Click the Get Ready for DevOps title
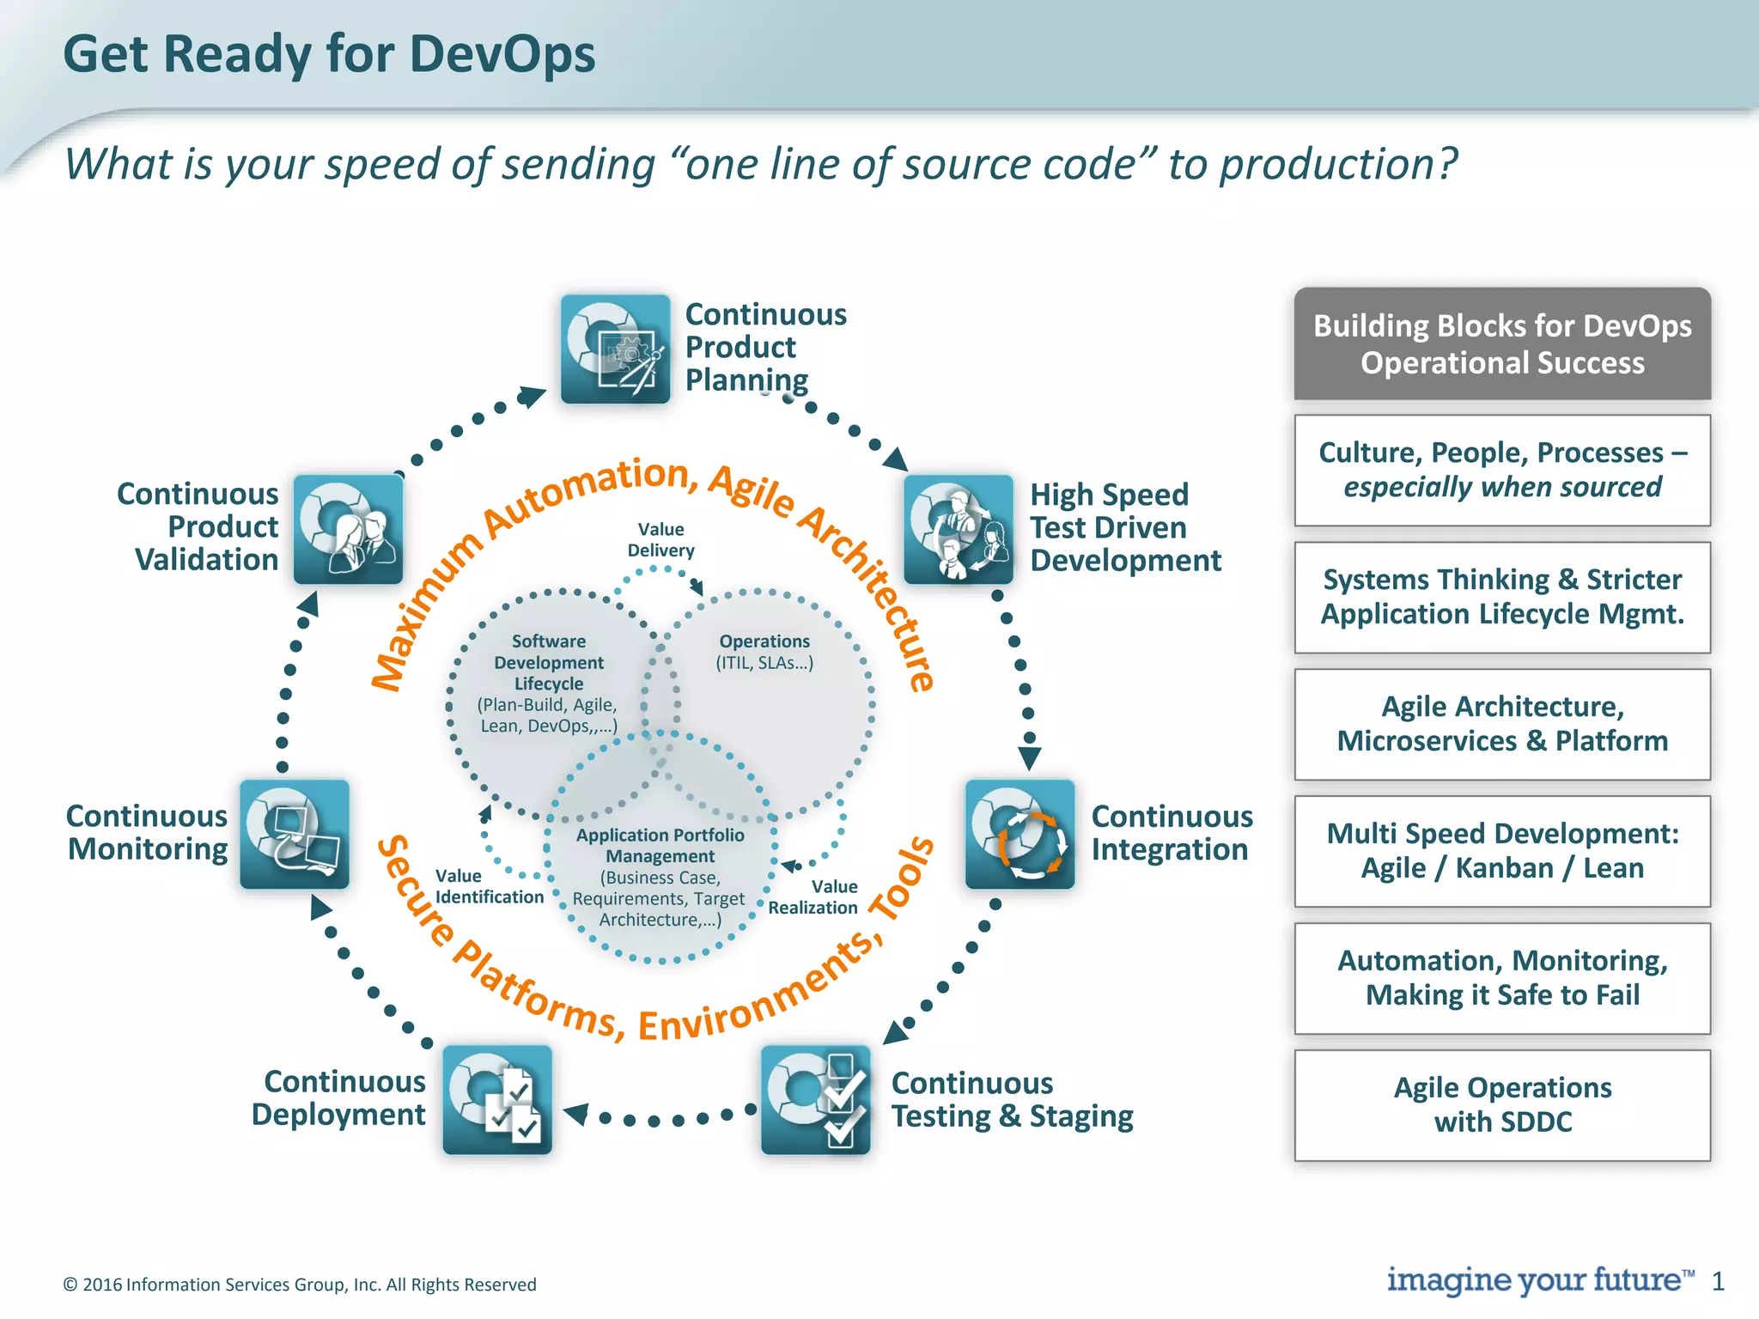Image resolution: width=1759 pixels, height=1319 pixels. [x=329, y=54]
